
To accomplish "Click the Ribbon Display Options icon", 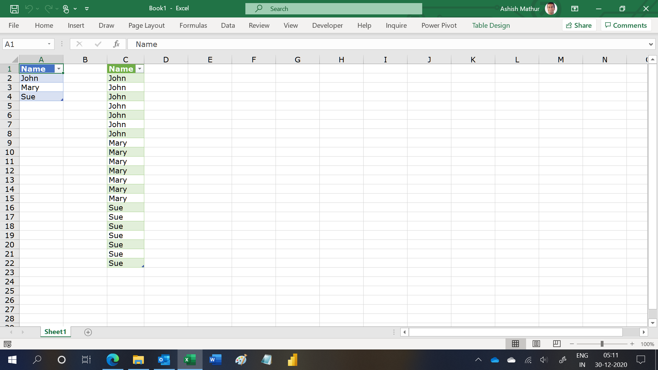I will pyautogui.click(x=575, y=9).
